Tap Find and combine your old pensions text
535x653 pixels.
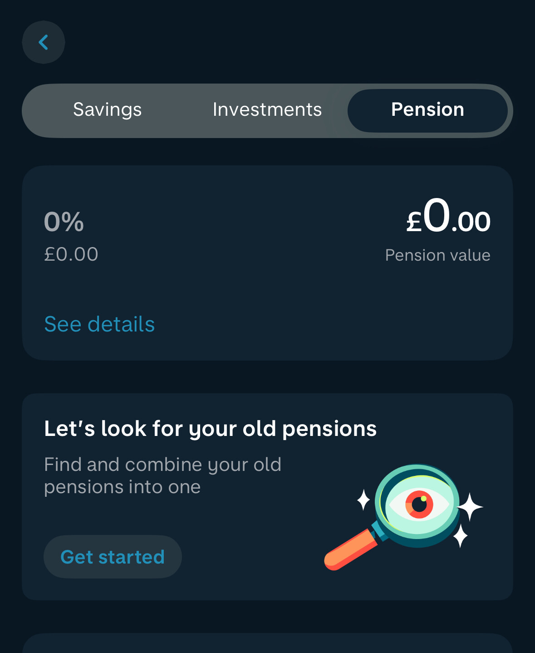pyautogui.click(x=162, y=476)
